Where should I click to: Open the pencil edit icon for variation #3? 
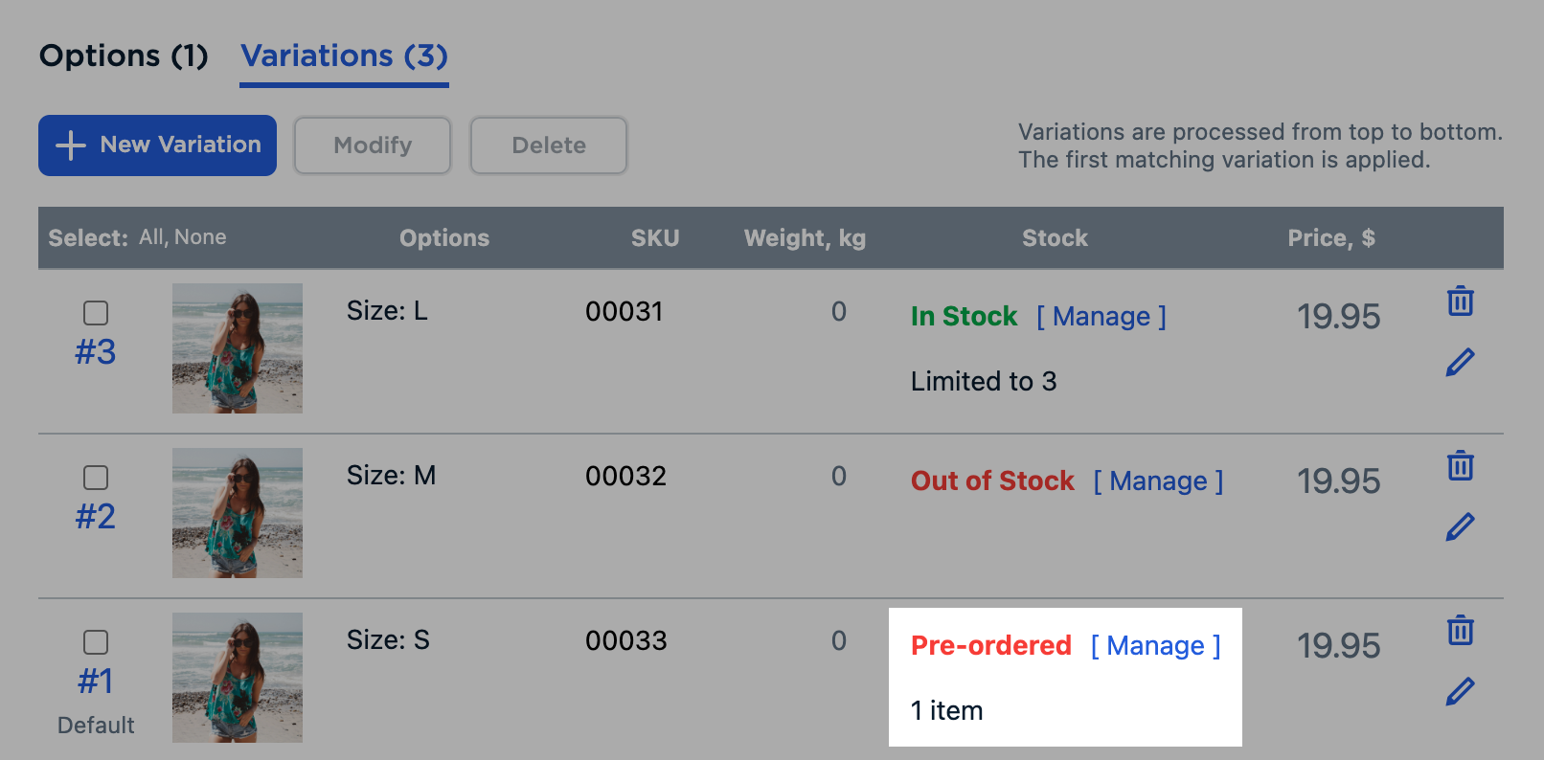tap(1460, 361)
